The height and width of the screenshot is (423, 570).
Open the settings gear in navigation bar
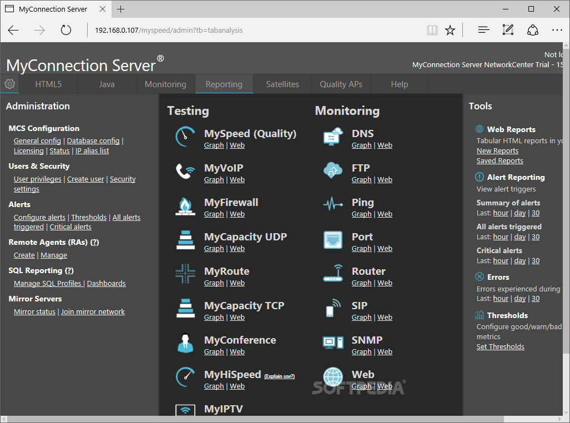[10, 84]
